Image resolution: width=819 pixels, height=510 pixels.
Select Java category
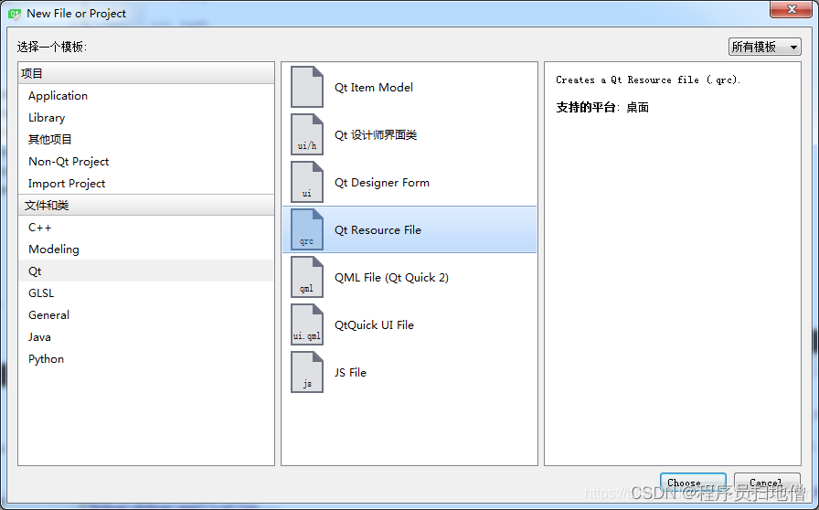tap(145, 337)
